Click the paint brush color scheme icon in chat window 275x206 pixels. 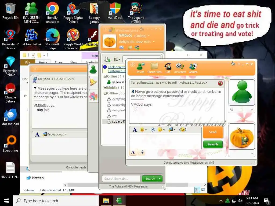tap(233, 64)
